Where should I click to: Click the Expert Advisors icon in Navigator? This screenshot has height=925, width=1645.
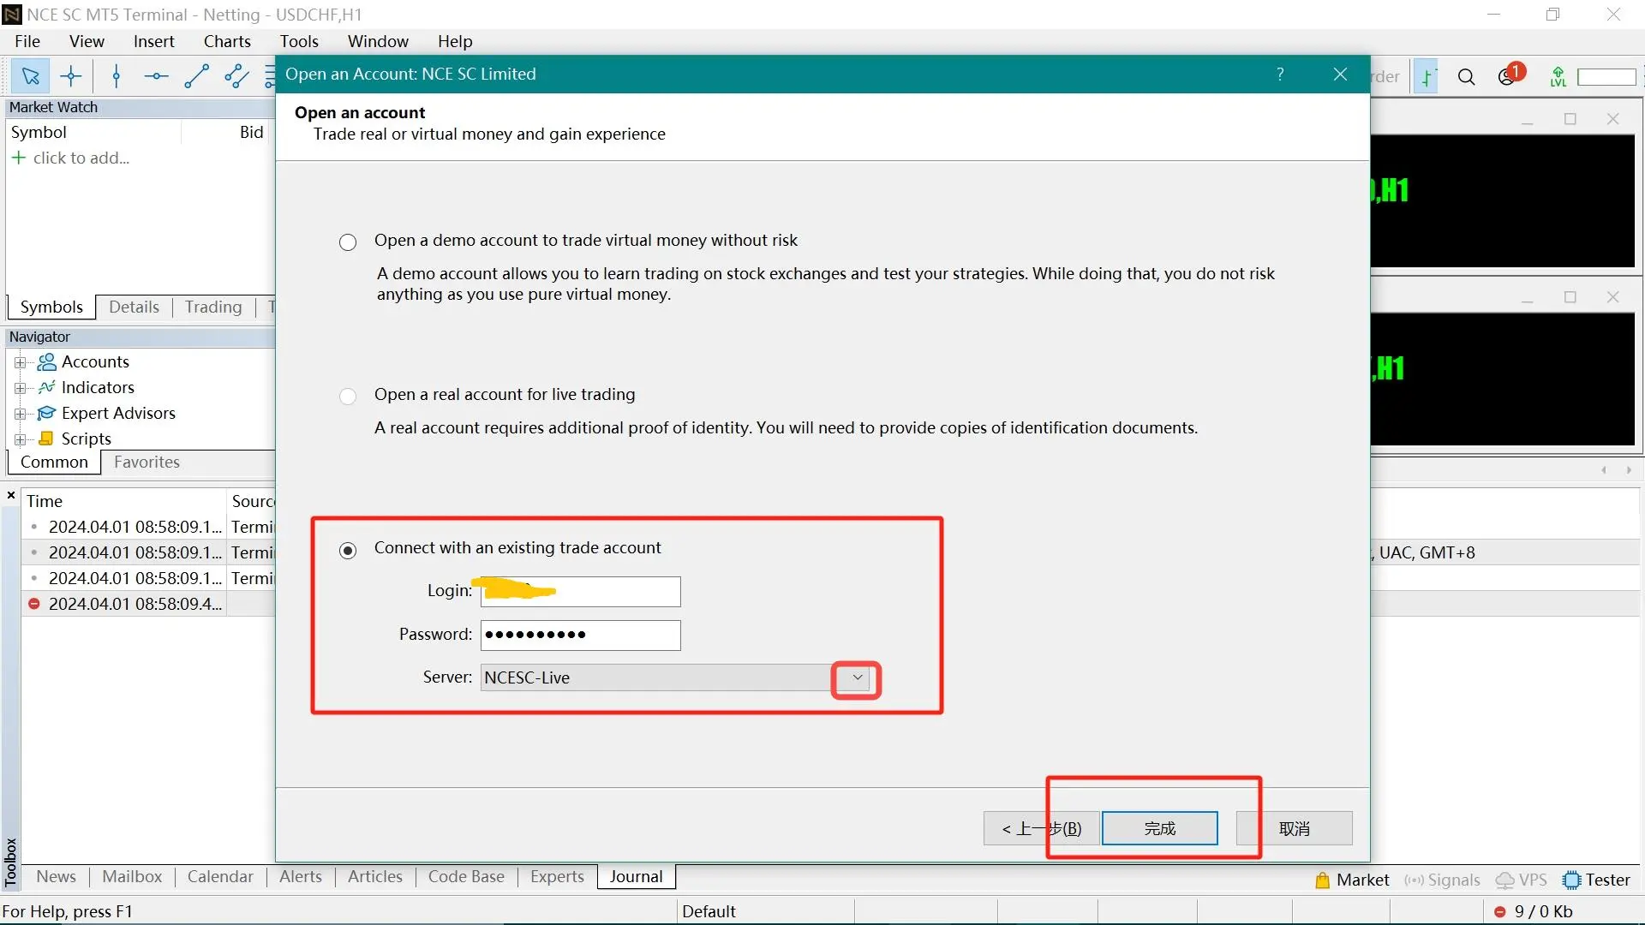click(x=47, y=414)
